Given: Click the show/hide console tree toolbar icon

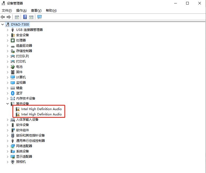Looking at the screenshot, I should [x=17, y=17].
